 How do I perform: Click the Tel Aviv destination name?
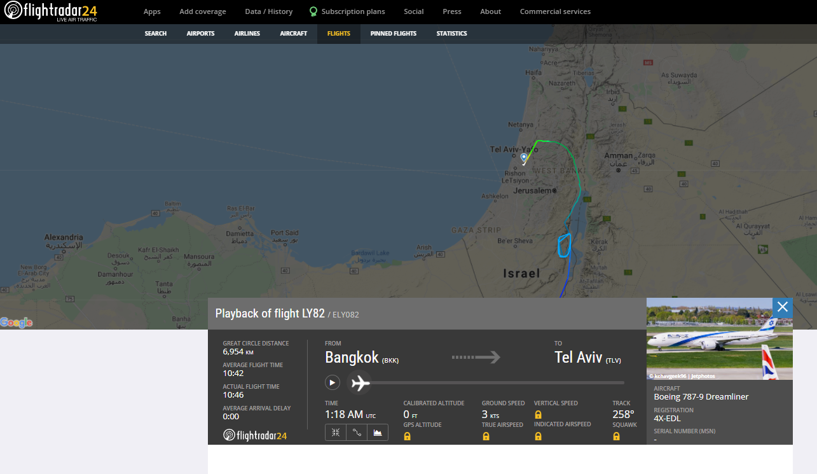pos(579,358)
